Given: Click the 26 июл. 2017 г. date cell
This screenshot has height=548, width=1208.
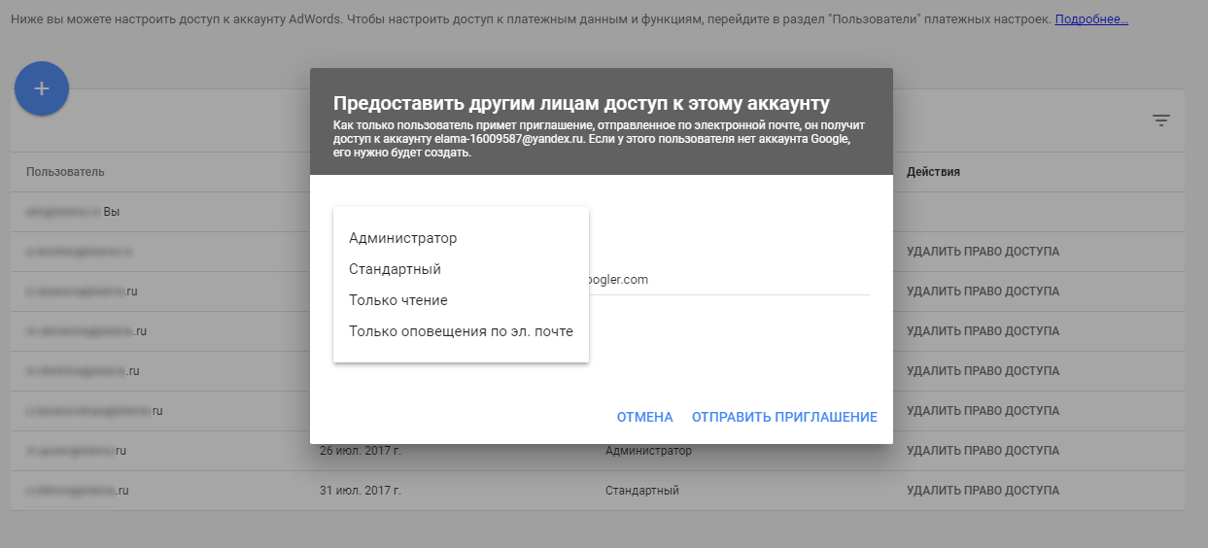Looking at the screenshot, I should point(361,451).
